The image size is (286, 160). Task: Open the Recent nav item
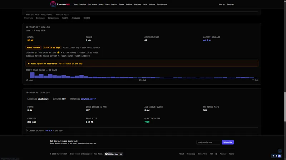[x=101, y=4]
